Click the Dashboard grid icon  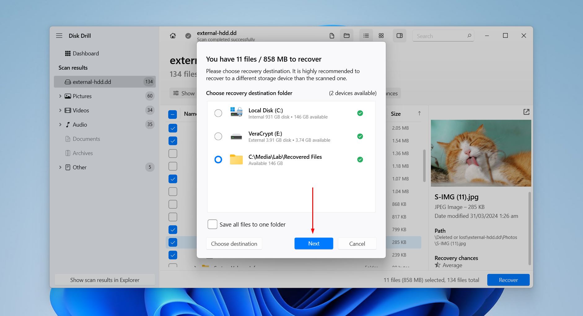(x=68, y=54)
